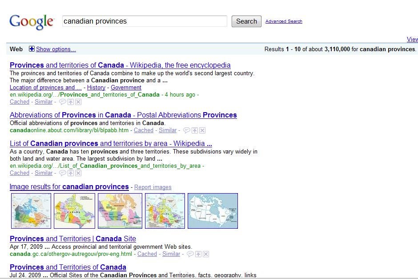This screenshot has height=279, width=418.
Task: Click comment bubble icon for List_of_Canadian_provinces result
Action: [x=62, y=173]
